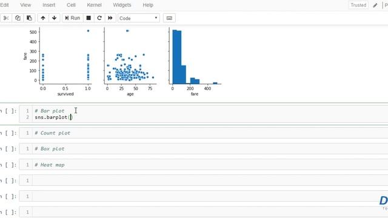Click in the sns.barplot code cell
Screen dimensions: 388x218
203,114
